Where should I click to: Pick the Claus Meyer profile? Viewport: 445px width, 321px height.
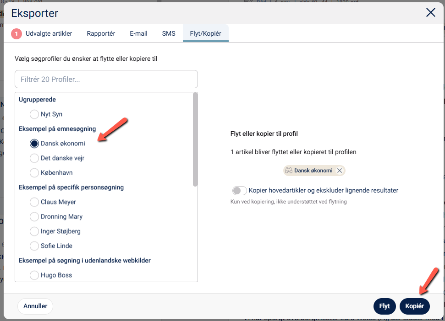34,202
